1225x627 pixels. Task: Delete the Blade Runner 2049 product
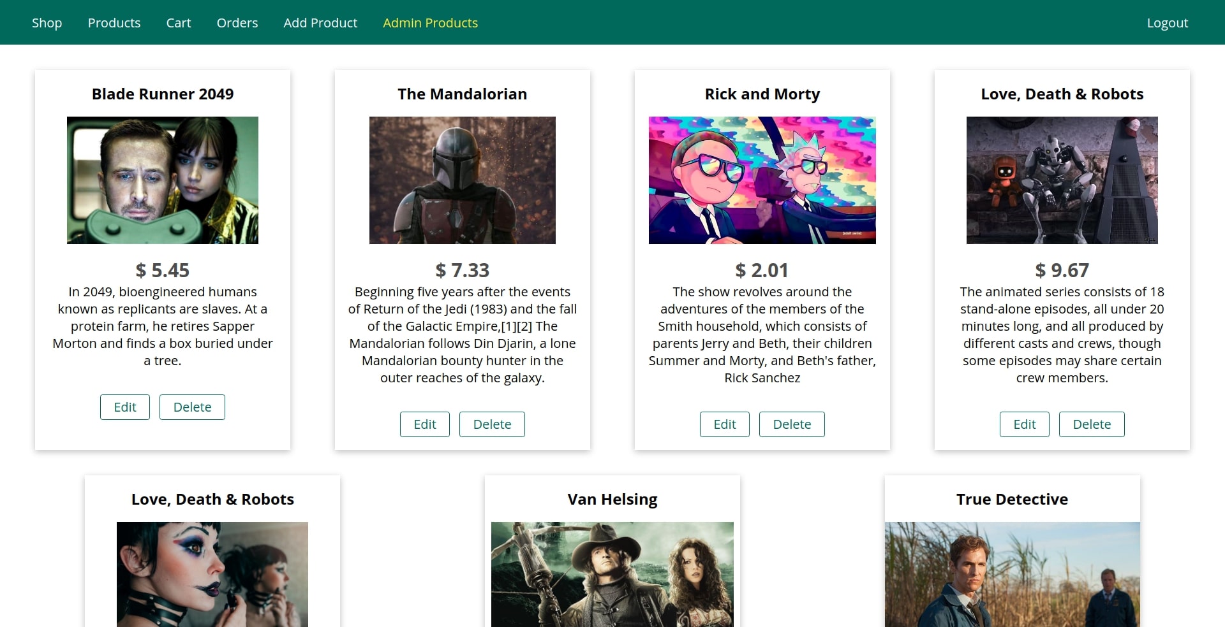(192, 407)
